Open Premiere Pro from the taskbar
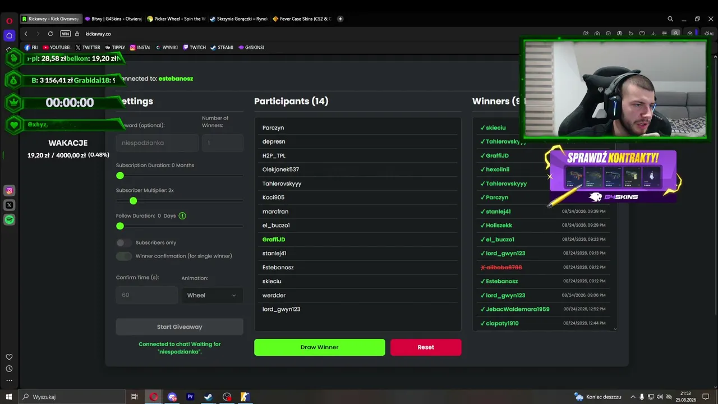The image size is (718, 404). (x=190, y=397)
